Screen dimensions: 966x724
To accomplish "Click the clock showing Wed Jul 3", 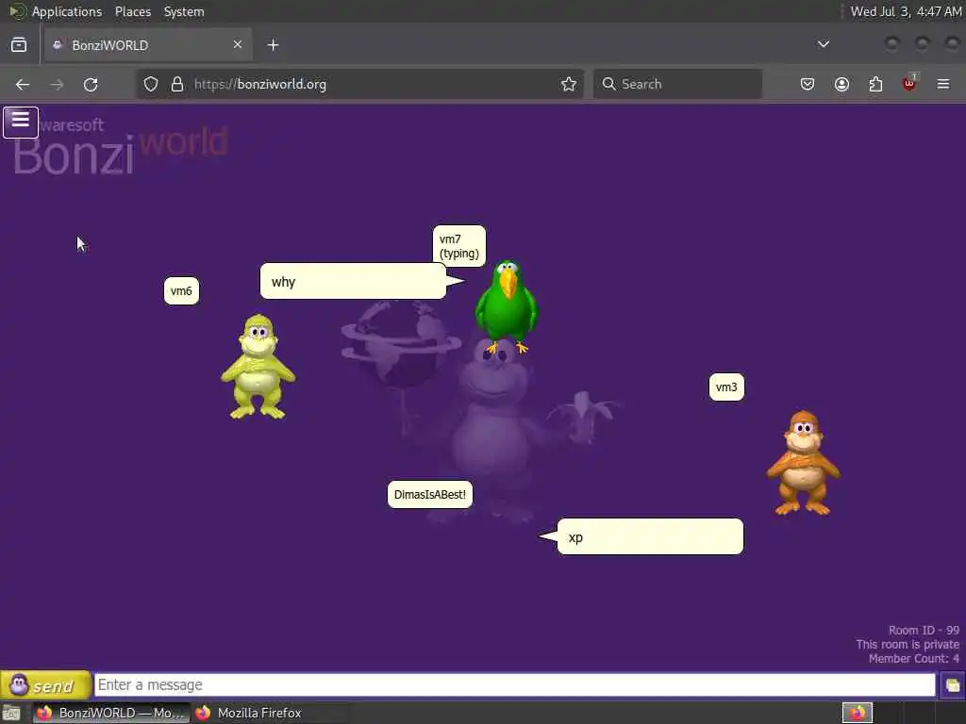I will coord(906,11).
